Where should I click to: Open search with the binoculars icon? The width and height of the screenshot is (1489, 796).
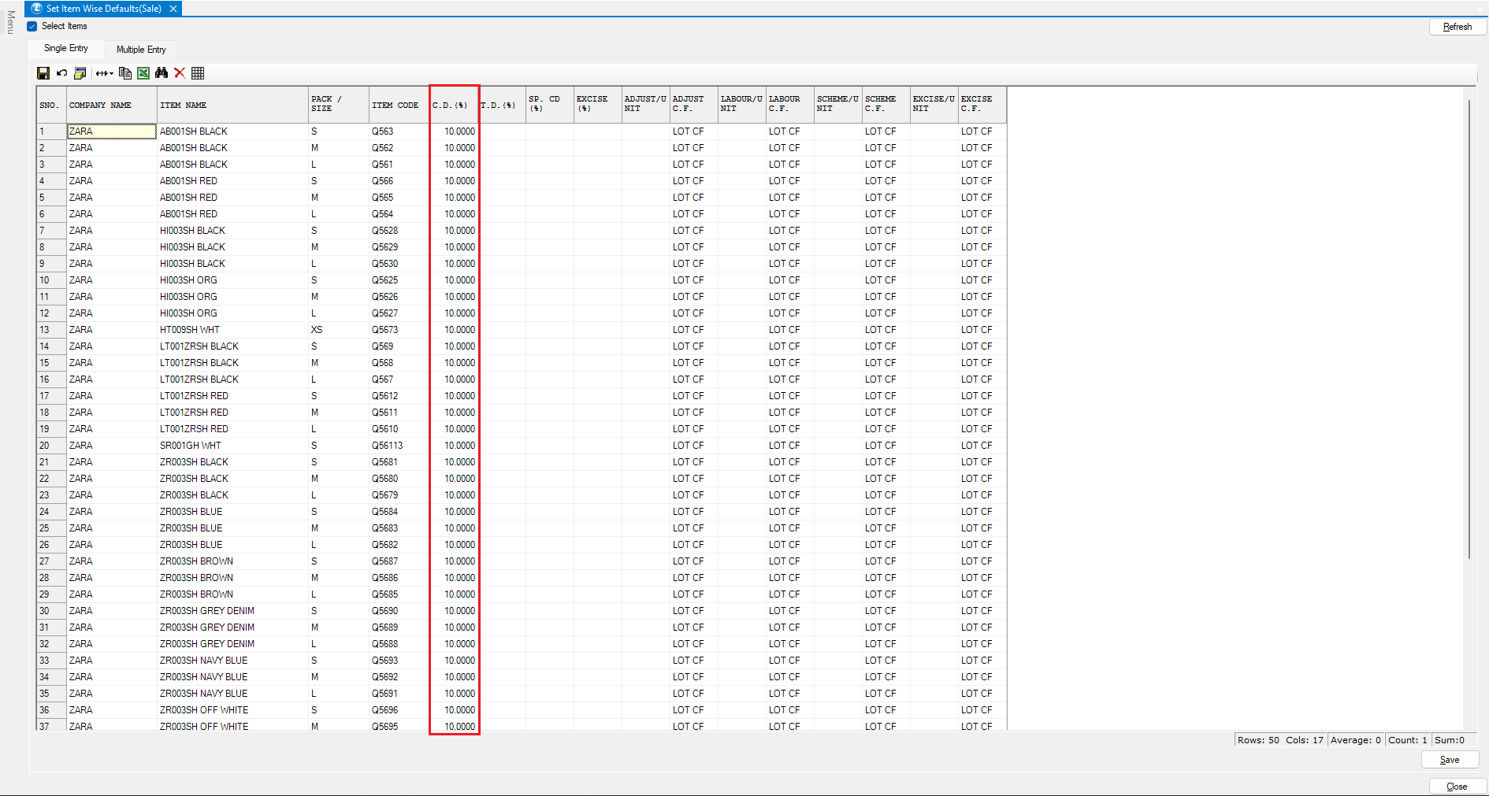[162, 73]
